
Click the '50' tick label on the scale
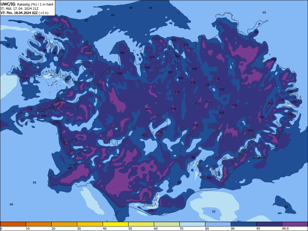(x=130, y=229)
